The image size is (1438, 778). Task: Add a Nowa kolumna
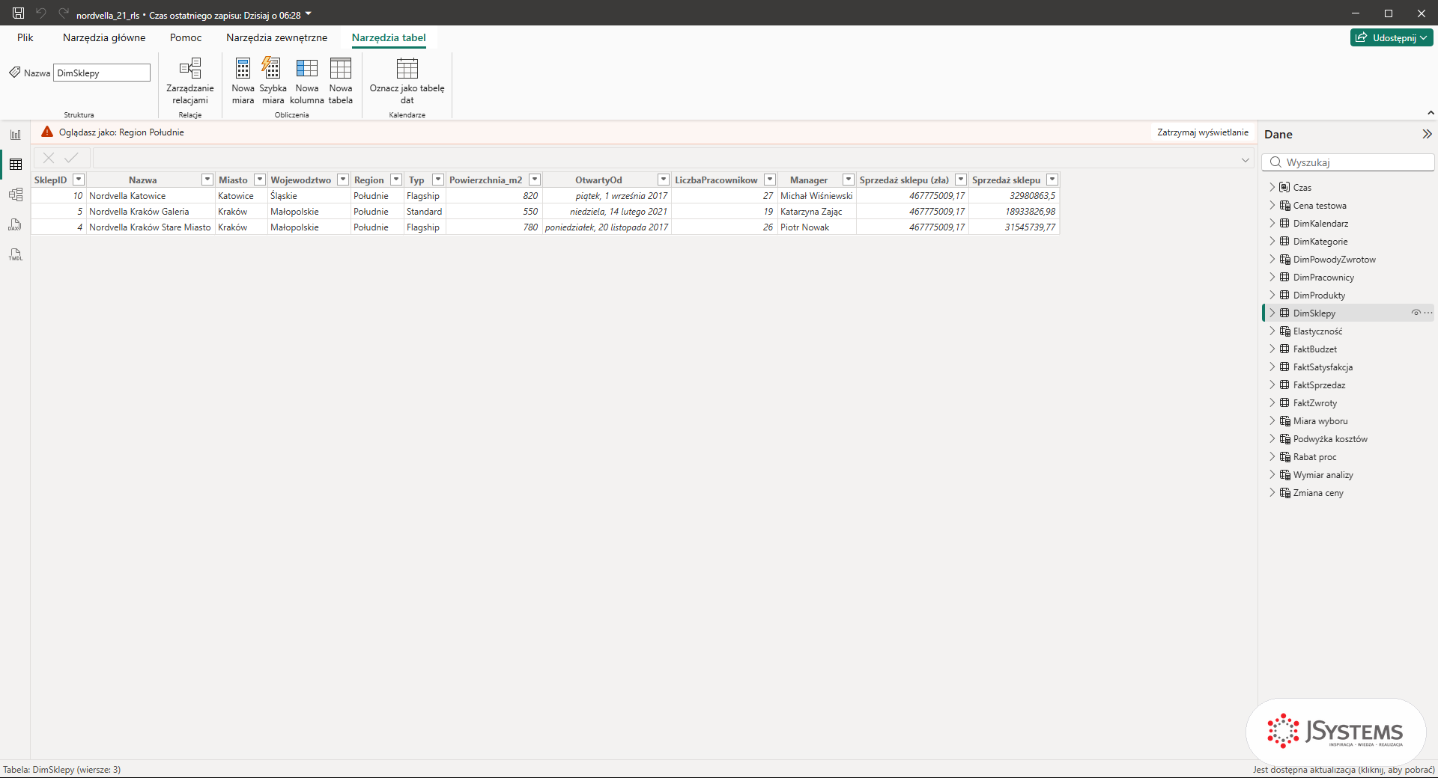[x=306, y=81]
